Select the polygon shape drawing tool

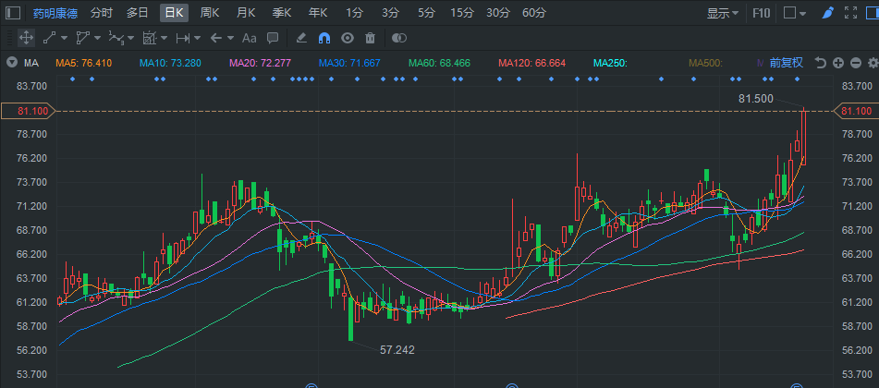click(83, 38)
